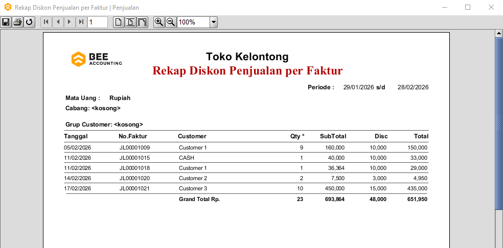Image resolution: width=503 pixels, height=248 pixels.
Task: Click the subtotal value 450,000
Action: 334,188
